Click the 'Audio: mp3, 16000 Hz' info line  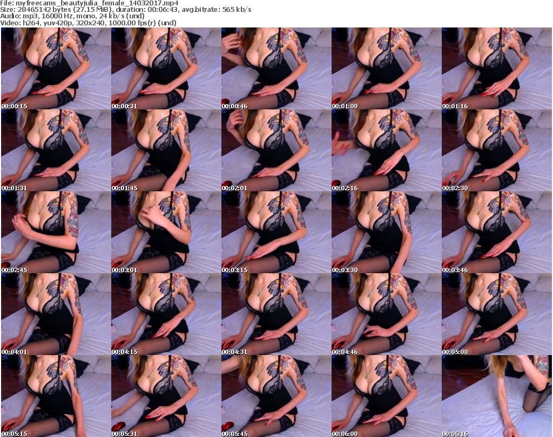[x=72, y=16]
